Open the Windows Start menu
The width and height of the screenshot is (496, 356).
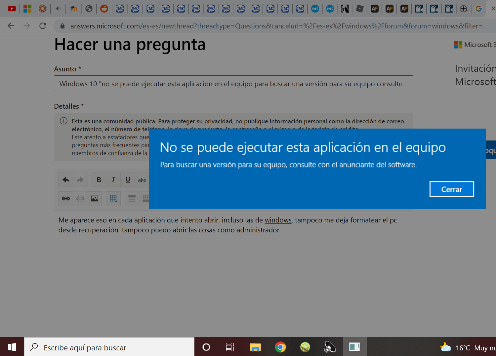(x=12, y=347)
